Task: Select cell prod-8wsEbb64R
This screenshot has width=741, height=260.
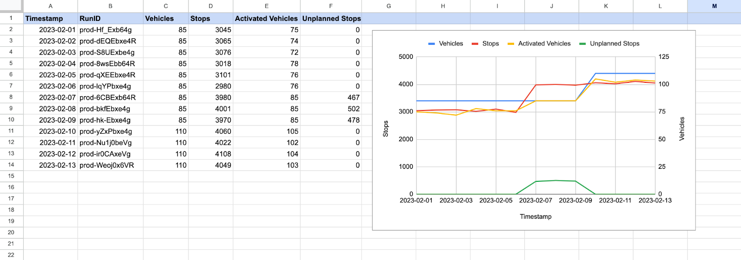Action: pos(110,64)
